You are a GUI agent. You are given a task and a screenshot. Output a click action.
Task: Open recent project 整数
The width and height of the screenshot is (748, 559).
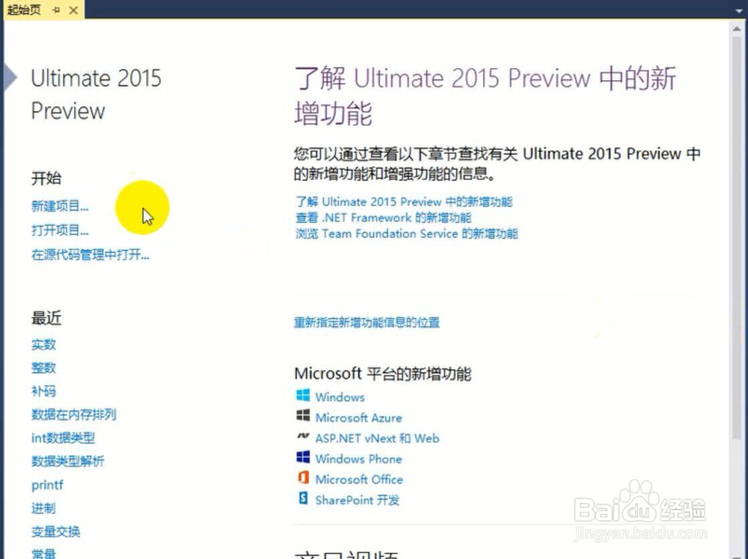coord(43,367)
